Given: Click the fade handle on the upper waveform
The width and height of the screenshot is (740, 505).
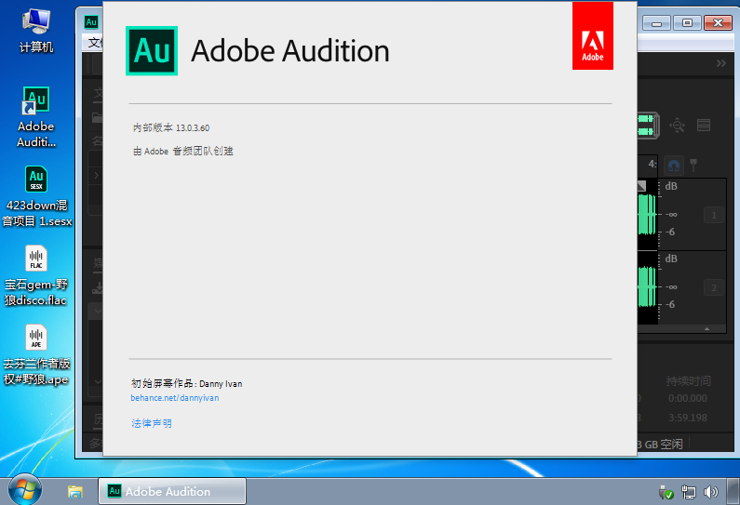Looking at the screenshot, I should [x=641, y=186].
